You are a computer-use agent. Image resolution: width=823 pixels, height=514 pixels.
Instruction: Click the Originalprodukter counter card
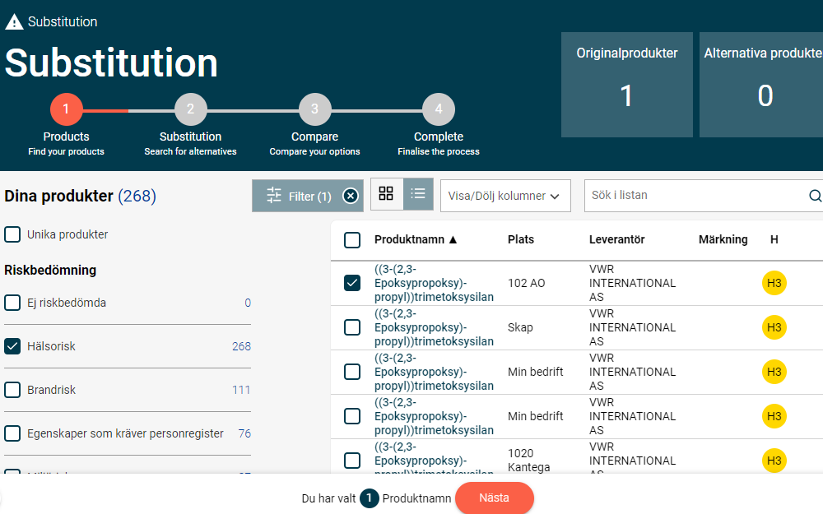click(626, 85)
